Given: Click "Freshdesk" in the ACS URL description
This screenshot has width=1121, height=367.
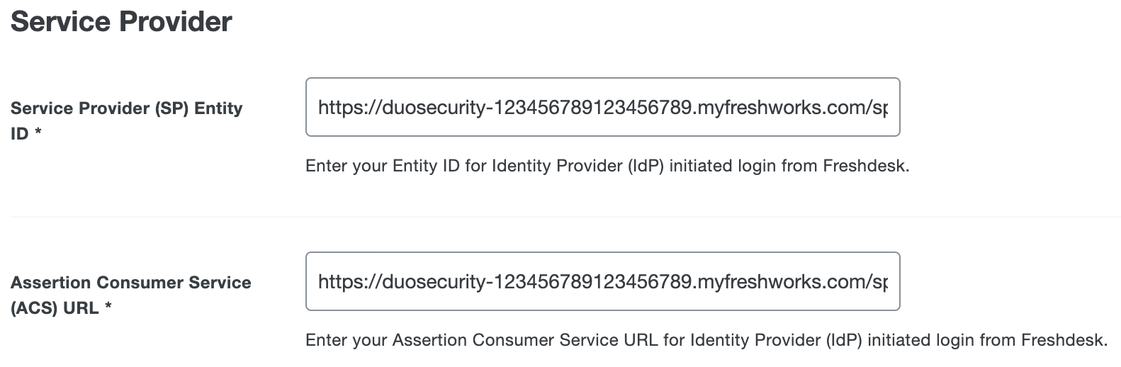Looking at the screenshot, I should 1063,340.
